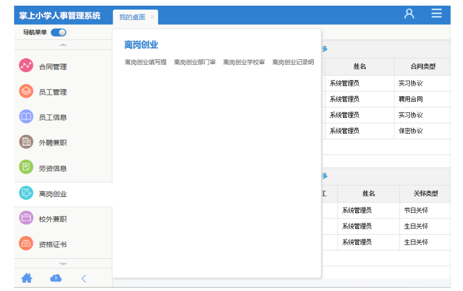Image resolution: width=463 pixels, height=291 pixels.
Task: Select 离岗创业 menu label
Action: coord(53,194)
